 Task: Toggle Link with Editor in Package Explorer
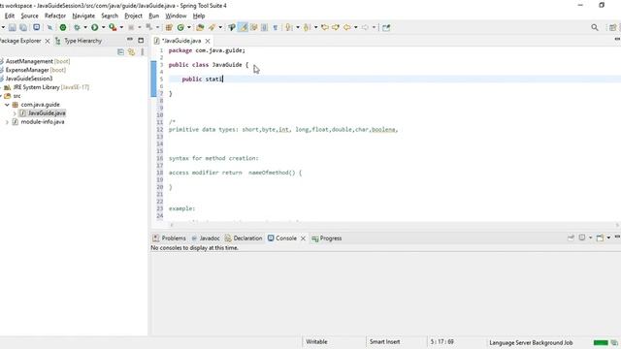coord(132,52)
